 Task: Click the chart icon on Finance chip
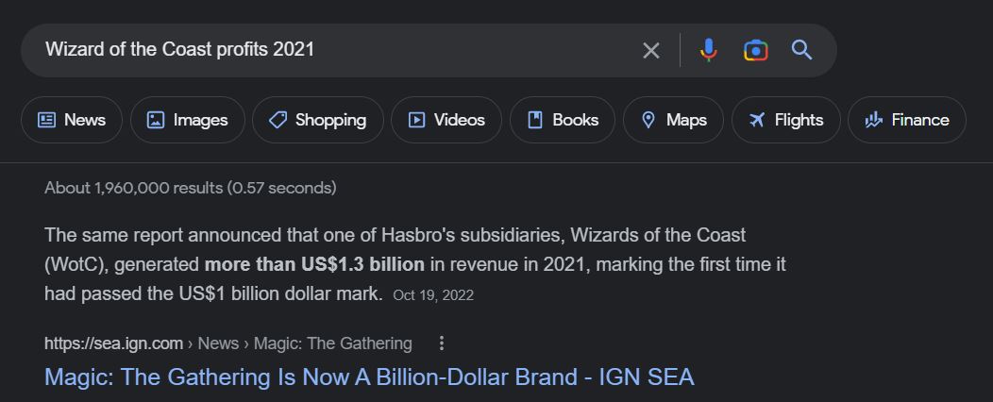click(x=873, y=120)
